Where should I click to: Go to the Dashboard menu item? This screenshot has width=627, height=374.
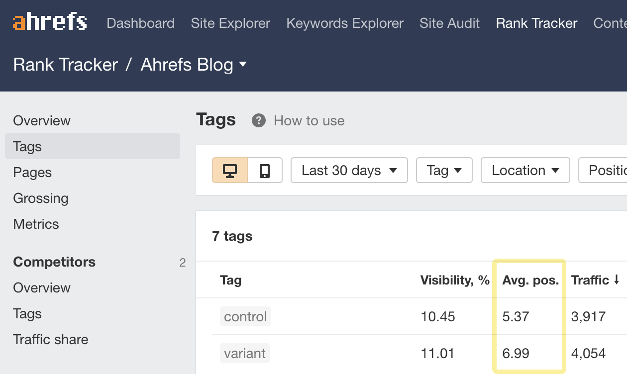(140, 23)
